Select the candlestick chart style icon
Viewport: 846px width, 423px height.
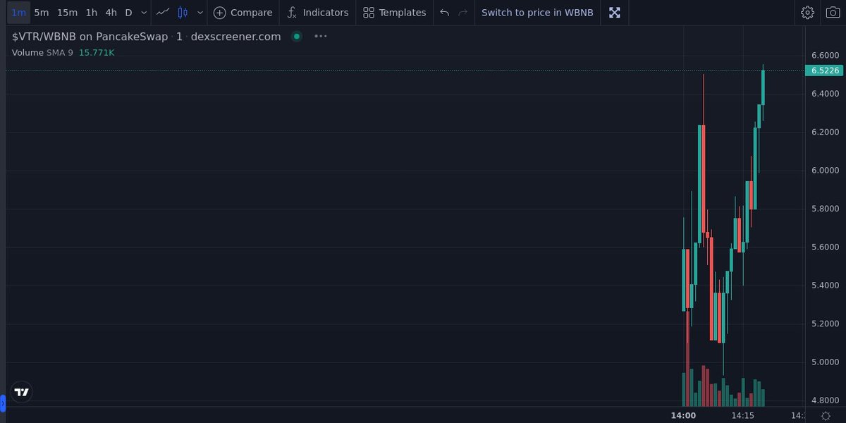(x=183, y=12)
